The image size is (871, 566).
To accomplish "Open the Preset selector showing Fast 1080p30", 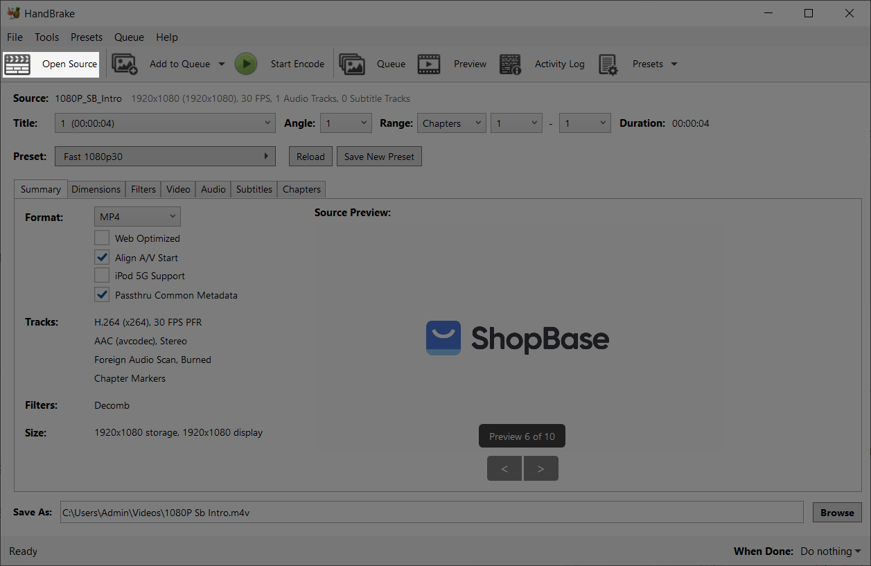I will point(165,157).
